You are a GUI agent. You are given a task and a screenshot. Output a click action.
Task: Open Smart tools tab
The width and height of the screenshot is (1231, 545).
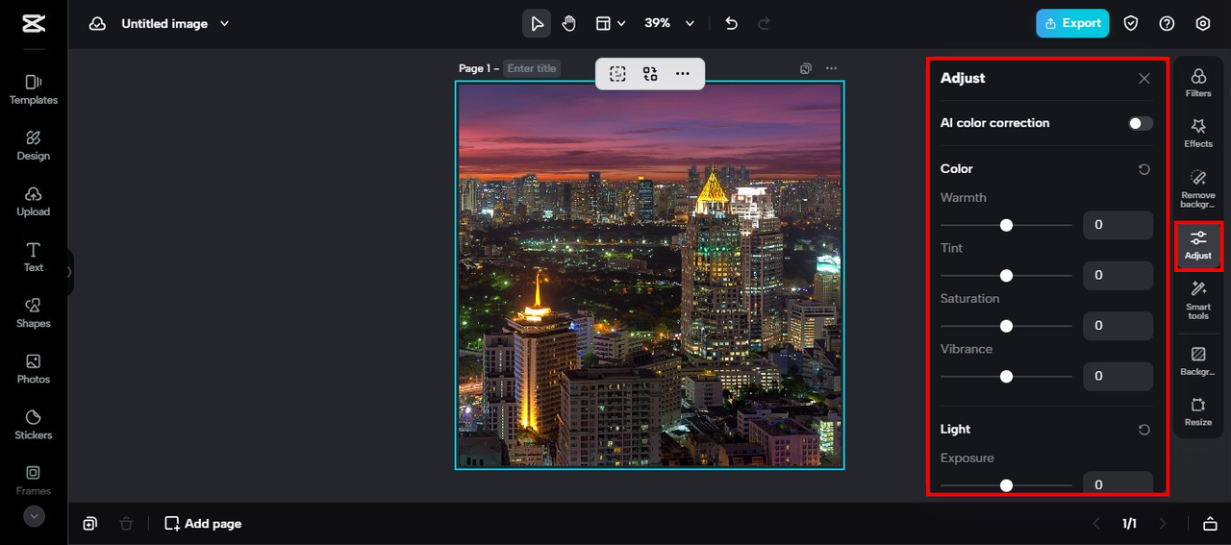[1198, 300]
